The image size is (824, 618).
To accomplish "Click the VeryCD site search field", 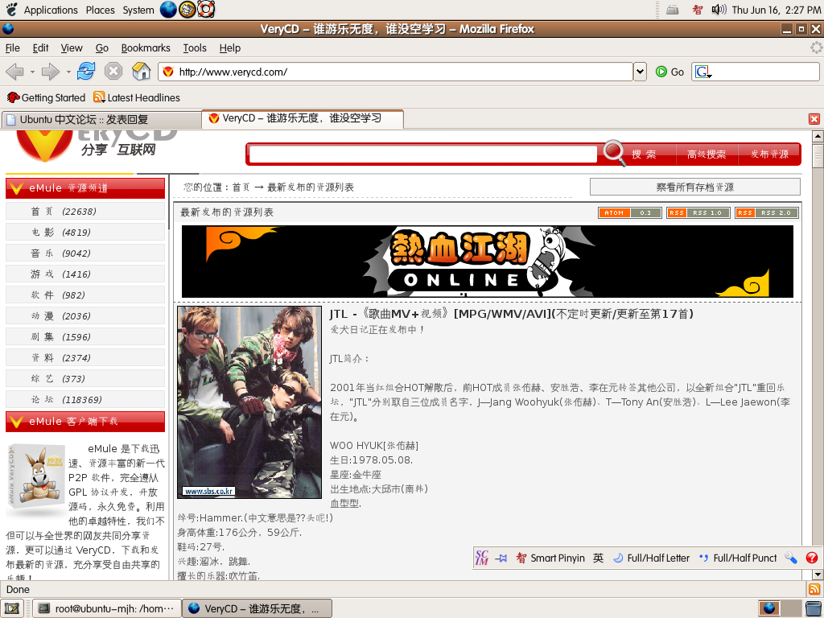I will pos(423,154).
